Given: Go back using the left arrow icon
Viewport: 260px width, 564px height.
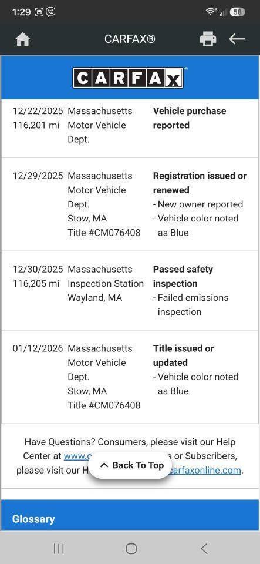Looking at the screenshot, I should pos(237,39).
